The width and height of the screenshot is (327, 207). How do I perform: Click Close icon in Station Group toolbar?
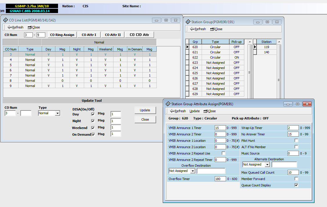pyautogui.click(x=212, y=29)
